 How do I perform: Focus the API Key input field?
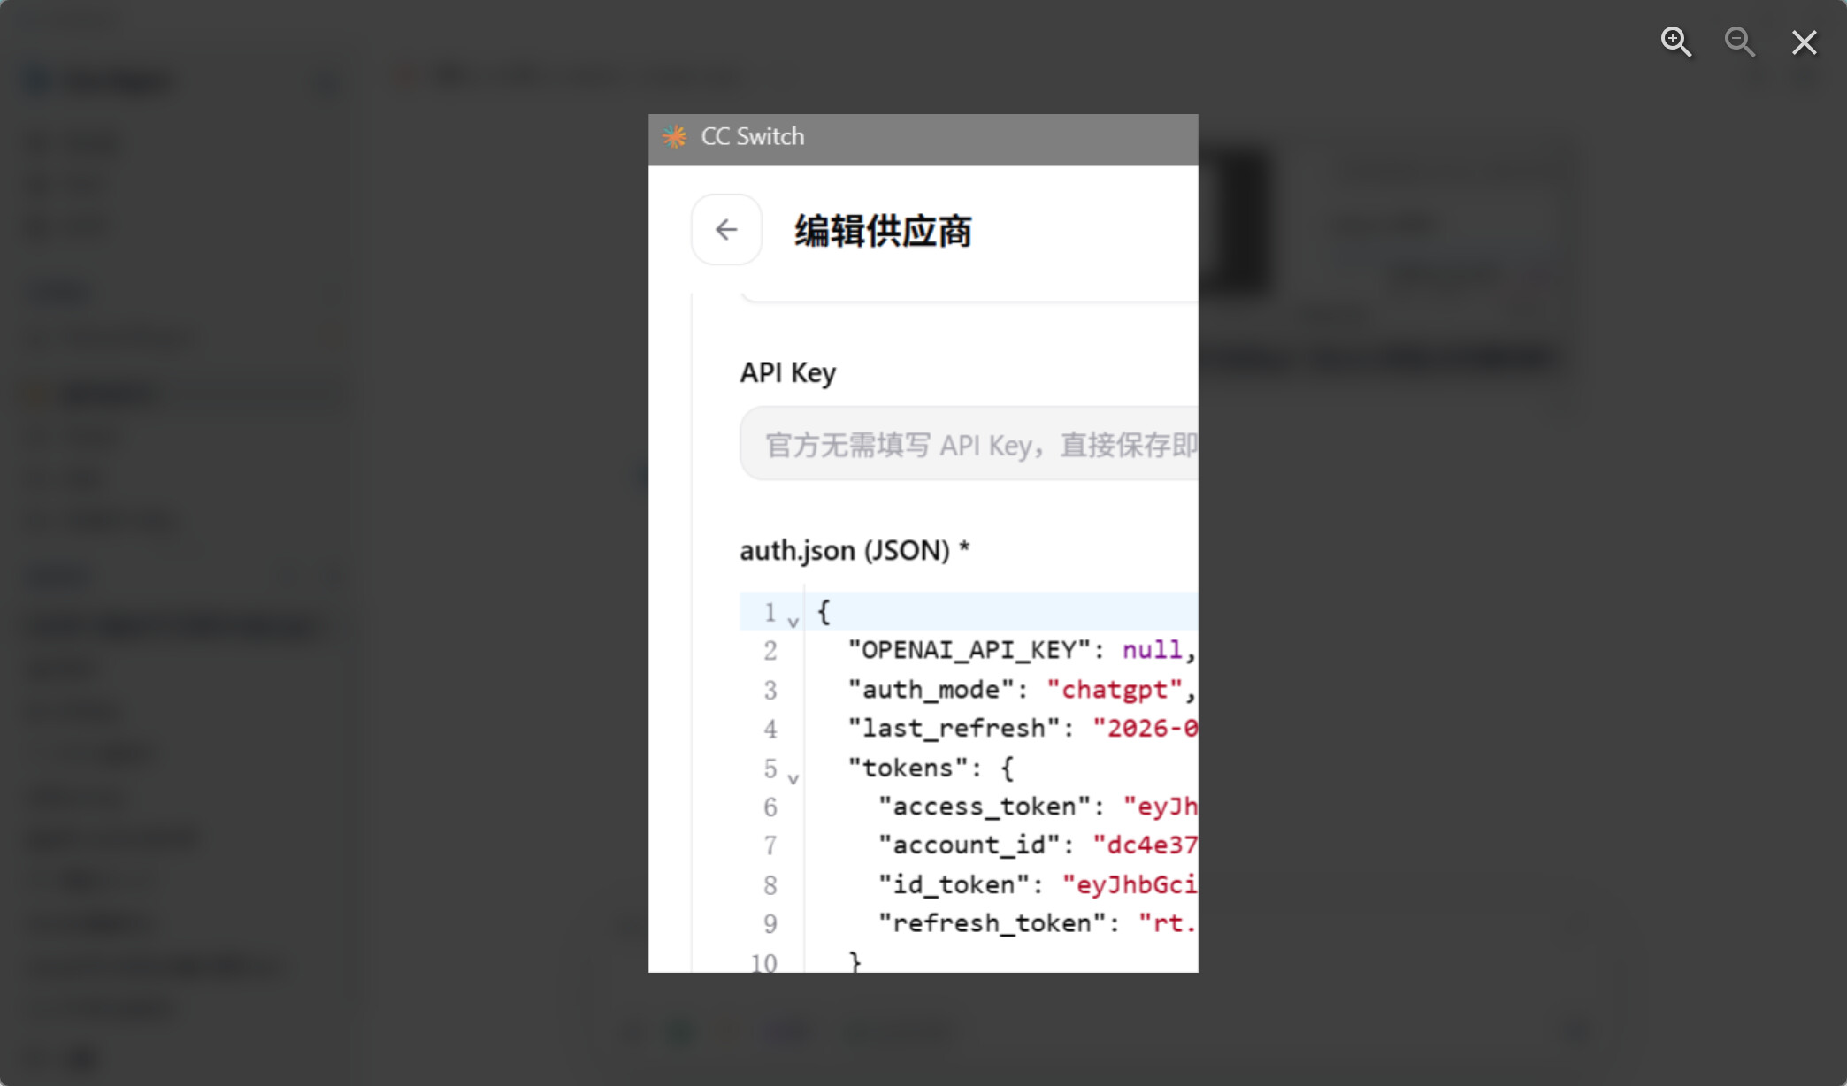pyautogui.click(x=969, y=444)
